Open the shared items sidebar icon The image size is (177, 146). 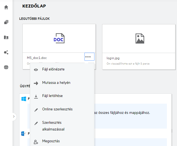pos(6,52)
